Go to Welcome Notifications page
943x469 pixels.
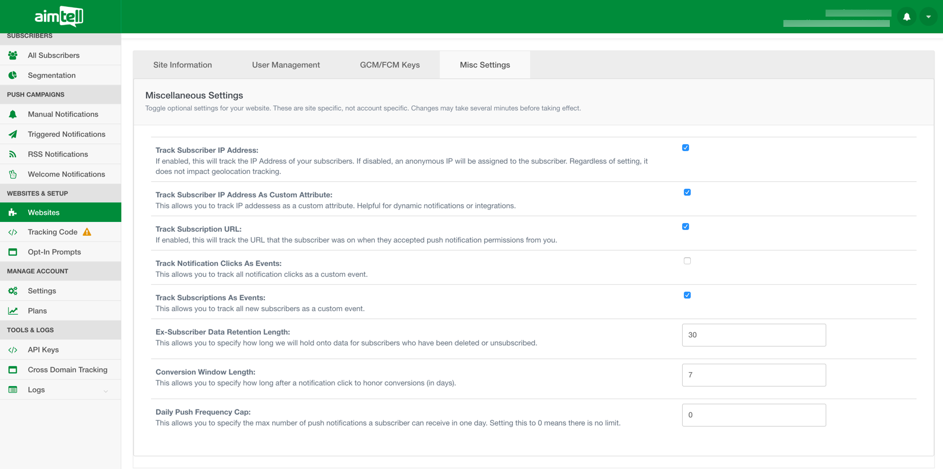pos(66,174)
